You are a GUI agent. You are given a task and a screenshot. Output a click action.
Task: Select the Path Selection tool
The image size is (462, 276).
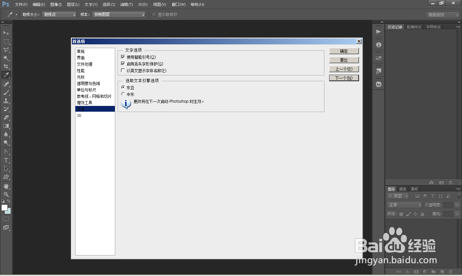pos(6,168)
